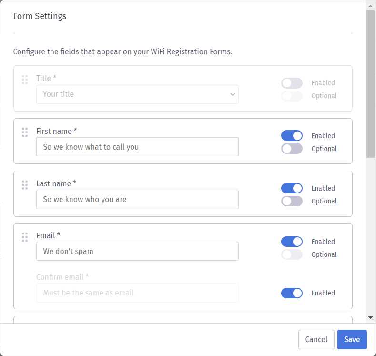Viewport: 376px width, 356px height.
Task: Click the vertical scrollbar thumb
Action: (x=370, y=84)
